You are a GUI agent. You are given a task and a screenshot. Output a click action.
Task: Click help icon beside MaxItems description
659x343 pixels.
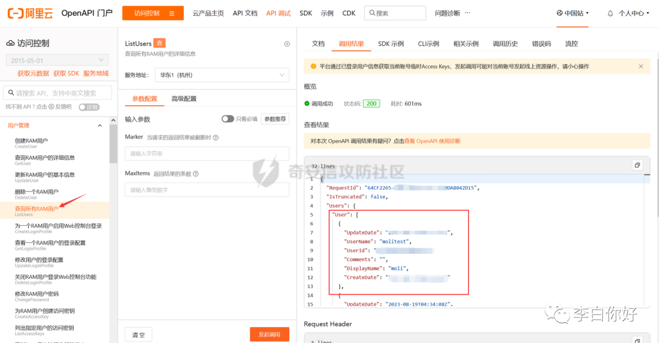tap(195, 173)
